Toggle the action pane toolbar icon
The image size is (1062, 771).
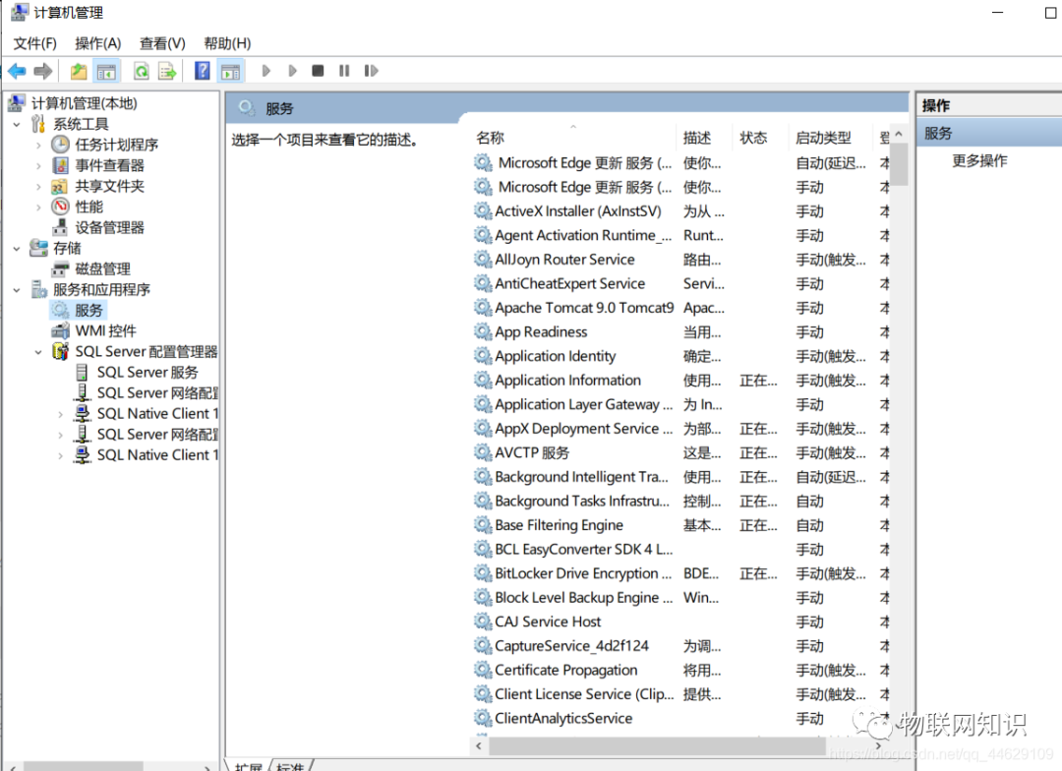(x=230, y=71)
